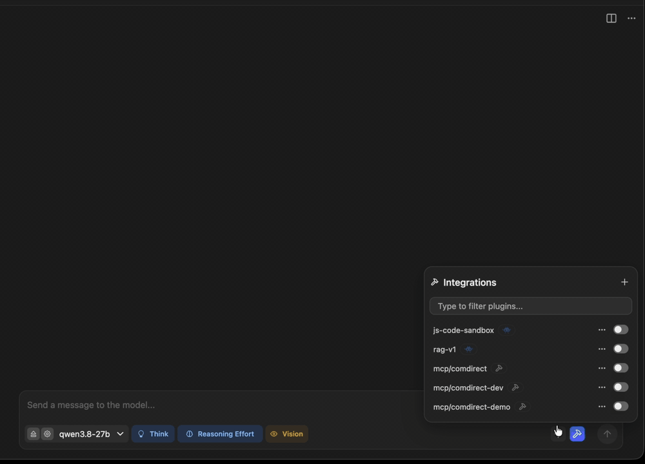
Task: Enable the js-code-sandbox integration
Action: (620, 329)
